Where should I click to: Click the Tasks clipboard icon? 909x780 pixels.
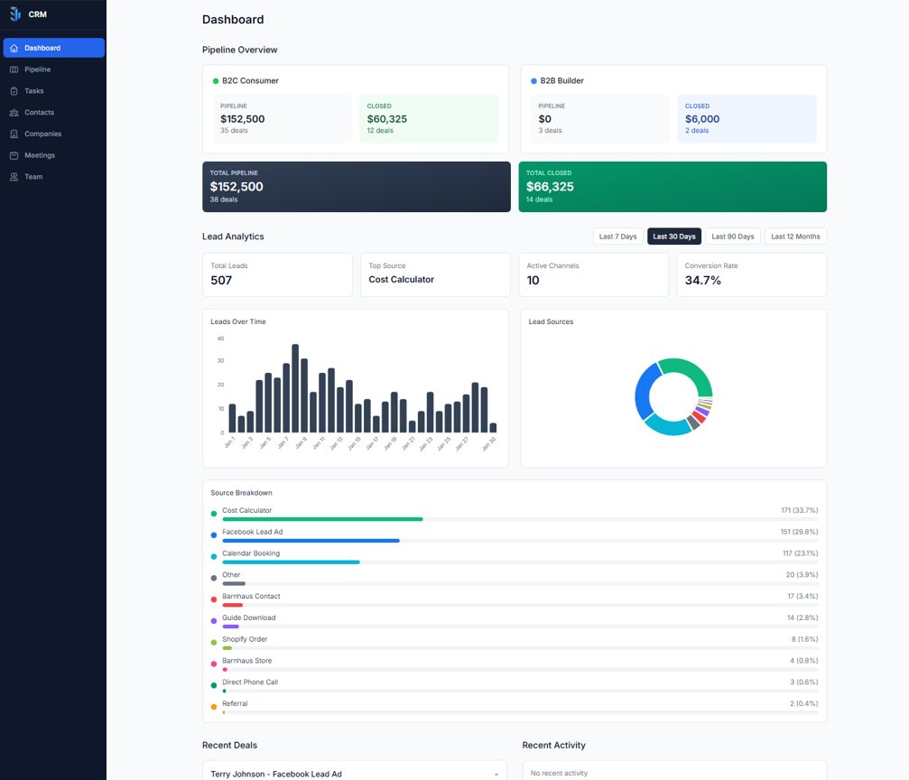pyautogui.click(x=14, y=91)
